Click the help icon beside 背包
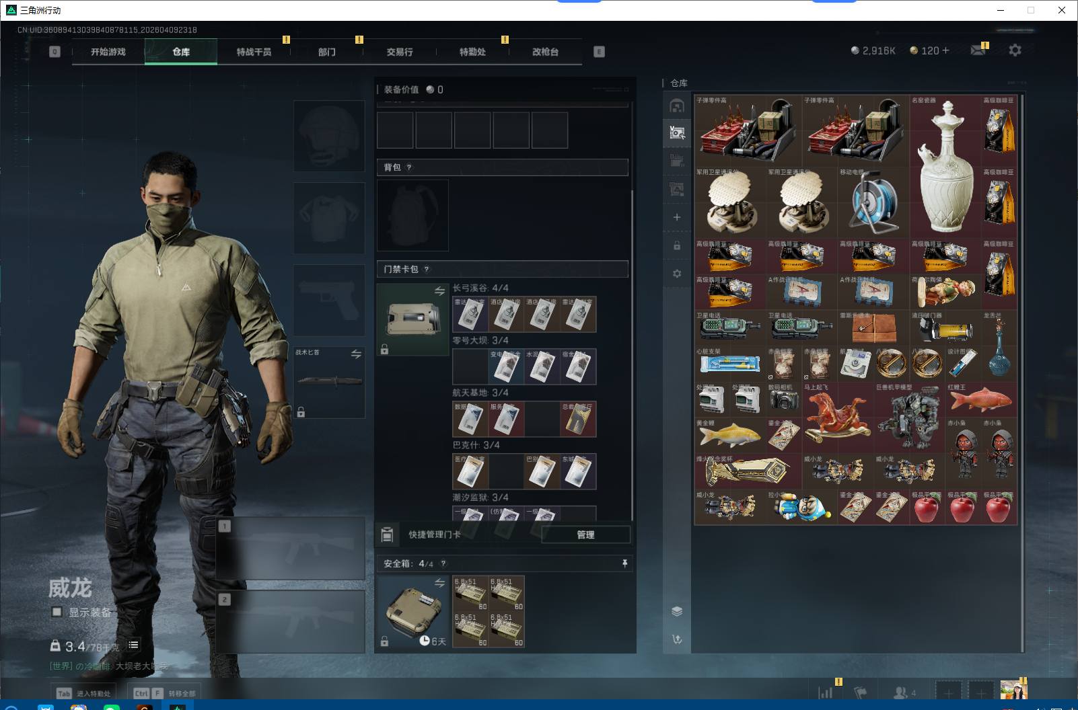Screen dimensions: 1078x710 pos(409,167)
